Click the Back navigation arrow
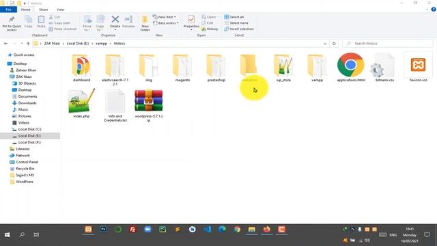This screenshot has width=437, height=246. click(x=6, y=44)
